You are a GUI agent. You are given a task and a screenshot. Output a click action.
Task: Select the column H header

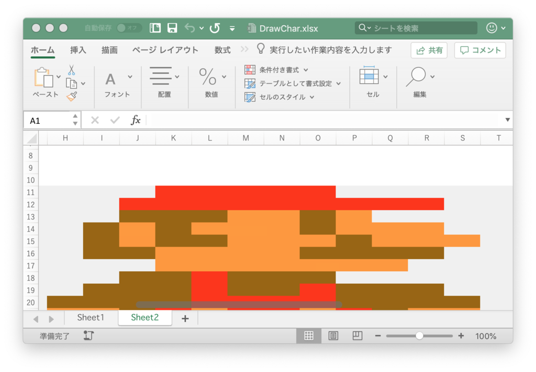point(65,138)
